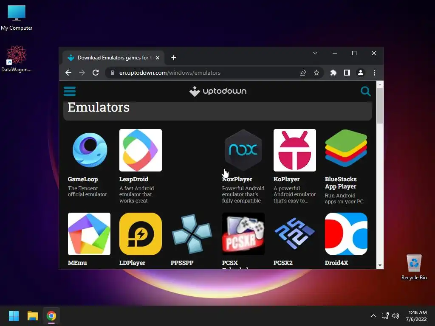This screenshot has height=326, width=435.
Task: Open the GameLoop emulator icon
Action: point(89,150)
